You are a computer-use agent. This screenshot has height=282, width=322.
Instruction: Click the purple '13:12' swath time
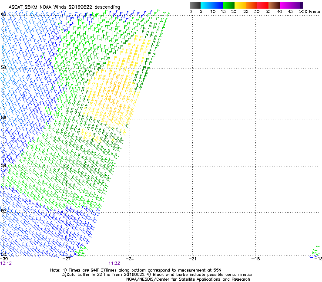6,263
